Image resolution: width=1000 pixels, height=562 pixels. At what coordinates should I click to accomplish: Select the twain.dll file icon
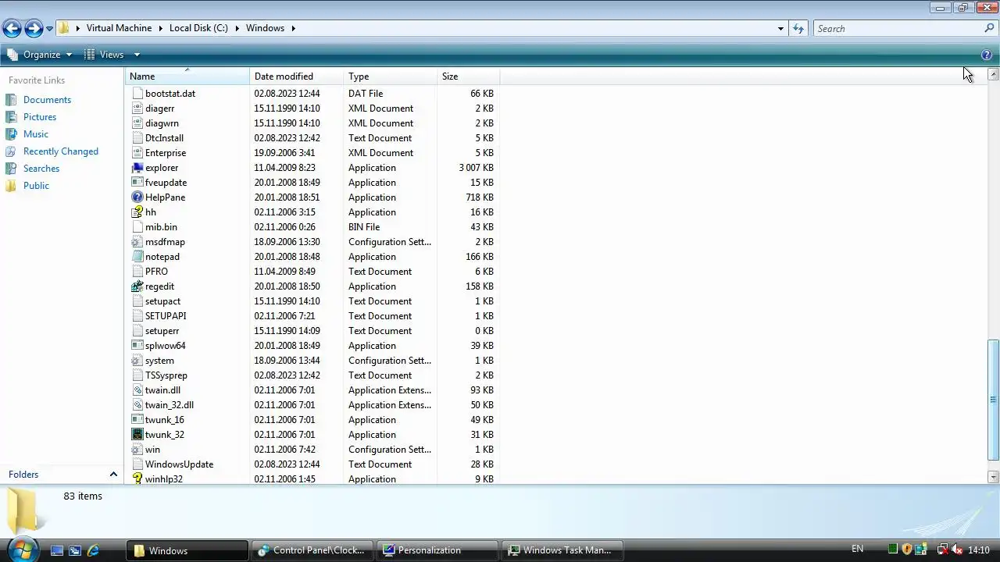[137, 390]
